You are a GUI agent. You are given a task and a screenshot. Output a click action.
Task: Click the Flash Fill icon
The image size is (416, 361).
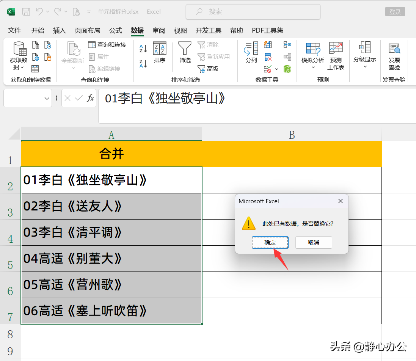268,45
